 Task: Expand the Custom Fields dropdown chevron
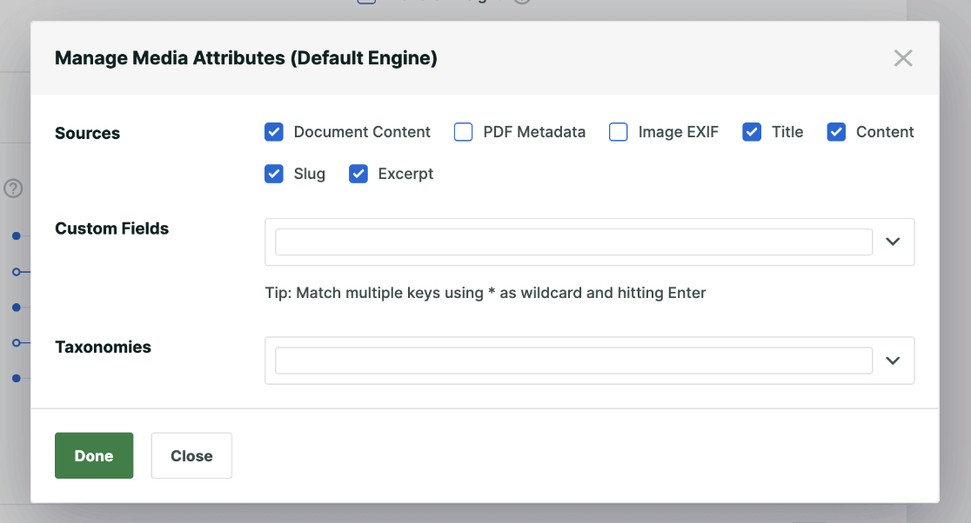pos(893,242)
